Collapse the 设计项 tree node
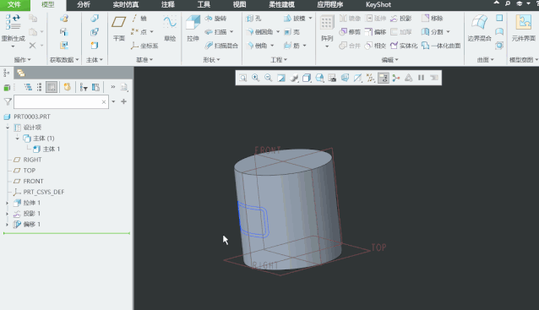The image size is (539, 310). (x=8, y=128)
